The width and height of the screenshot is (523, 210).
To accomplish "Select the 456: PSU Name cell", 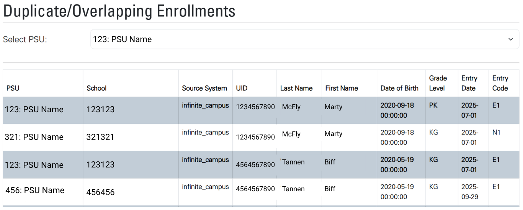I will point(35,190).
